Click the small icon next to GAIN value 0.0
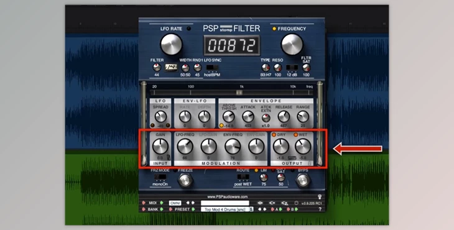Image resolution: width=454 pixels, height=230 pixels. 168,158
